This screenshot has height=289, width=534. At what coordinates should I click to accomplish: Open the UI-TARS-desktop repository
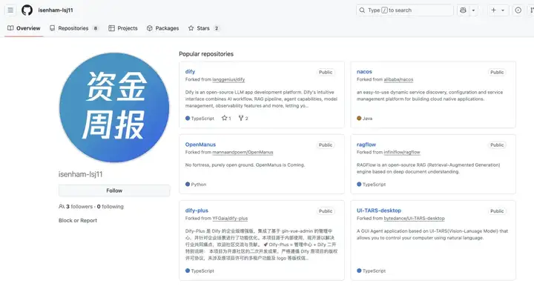click(379, 210)
